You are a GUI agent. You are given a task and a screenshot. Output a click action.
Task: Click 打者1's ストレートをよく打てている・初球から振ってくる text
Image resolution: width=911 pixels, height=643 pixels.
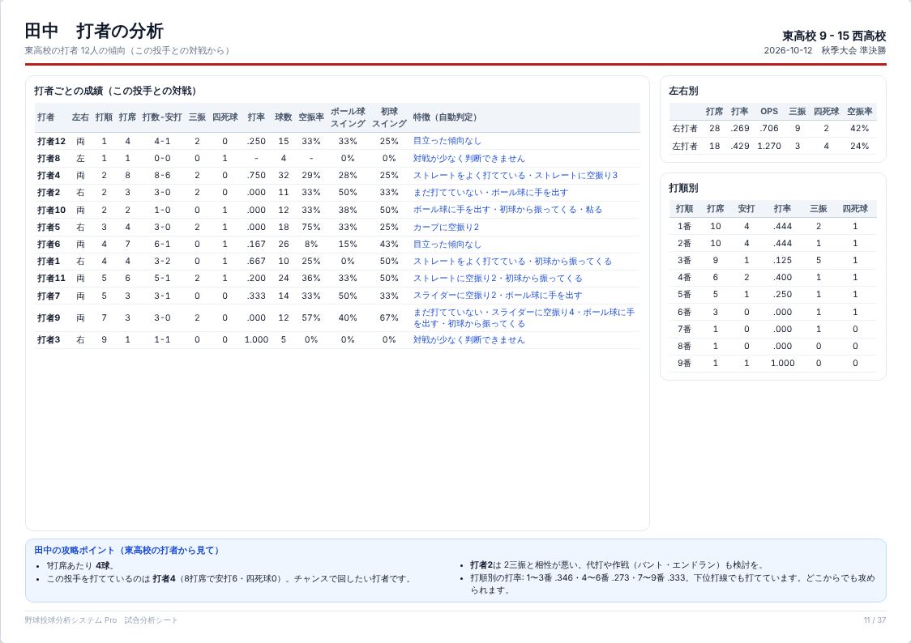pyautogui.click(x=512, y=261)
